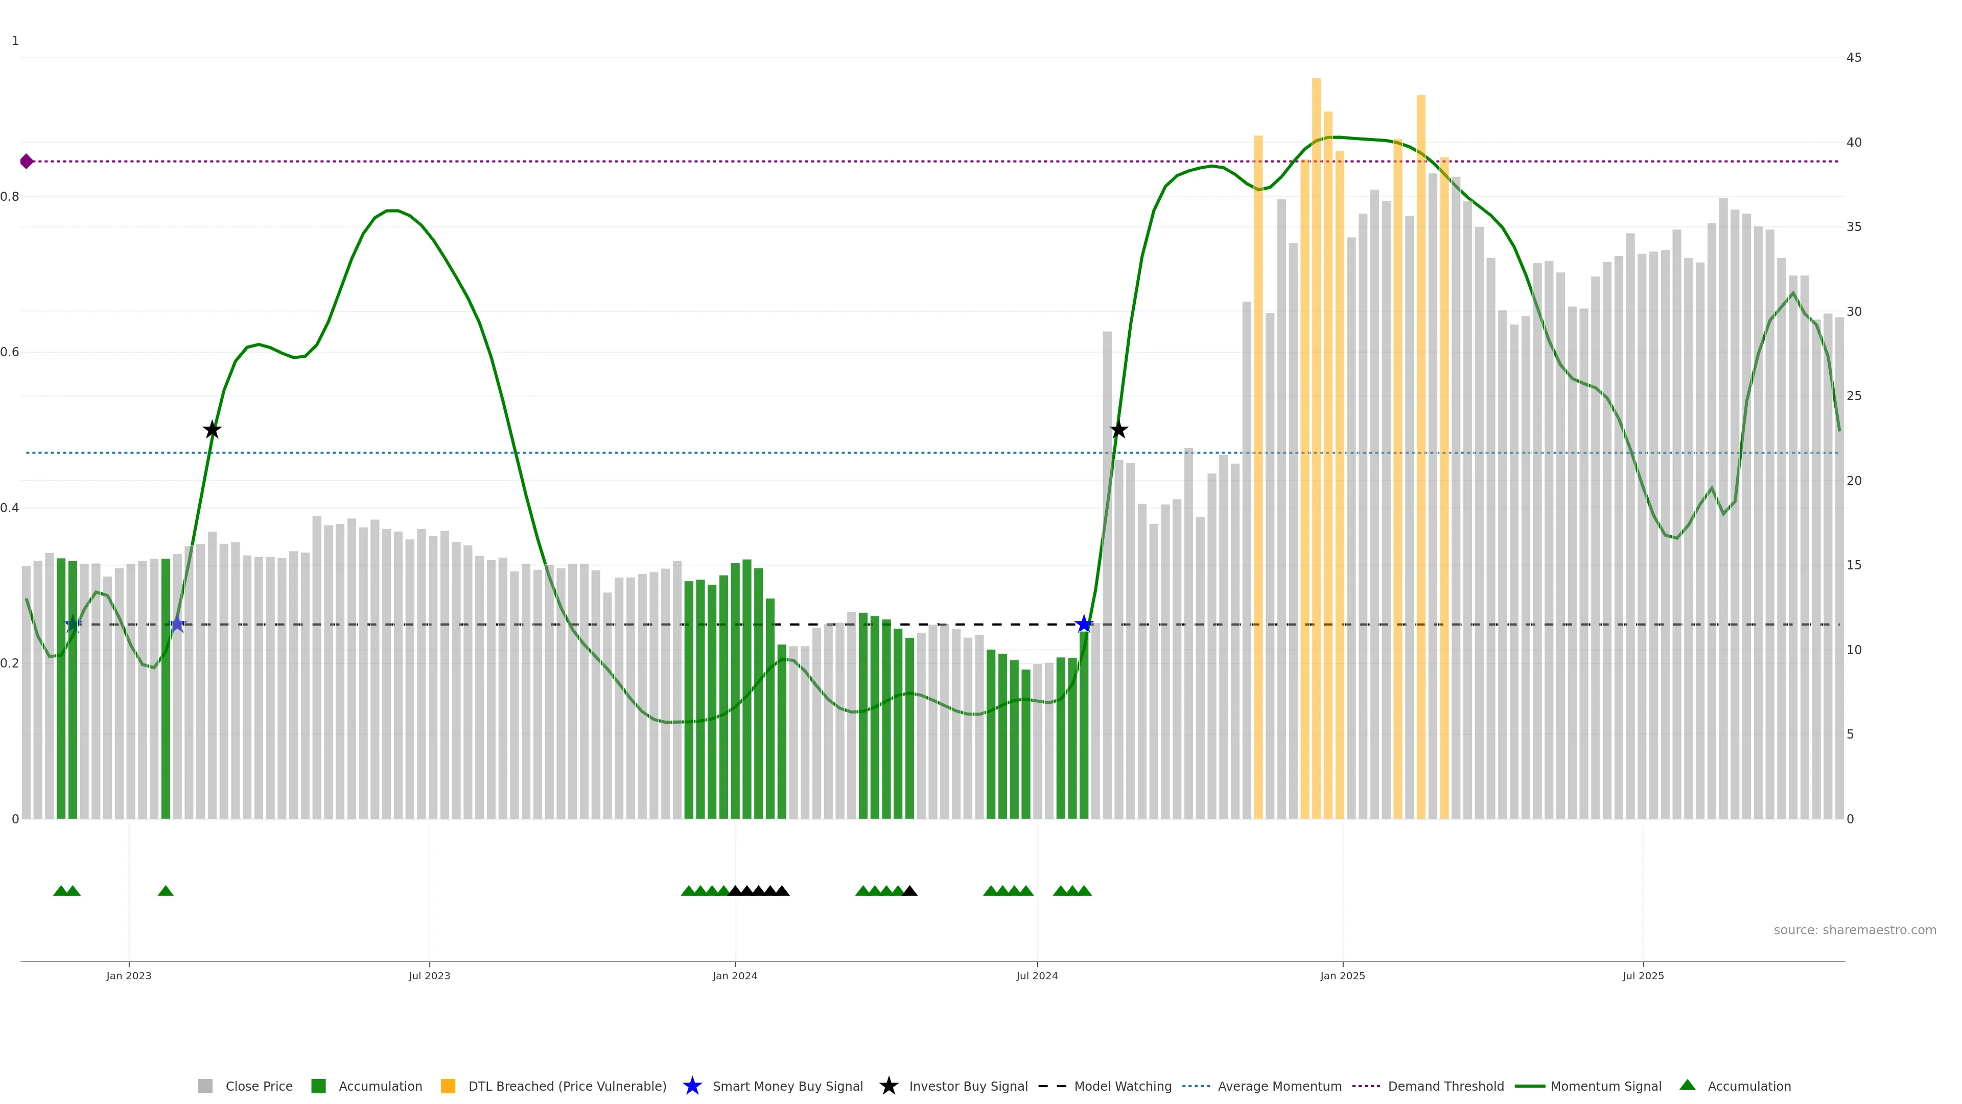Click the Jan 2024 axis label
The height and width of the screenshot is (1104, 1962).
pyautogui.click(x=734, y=976)
